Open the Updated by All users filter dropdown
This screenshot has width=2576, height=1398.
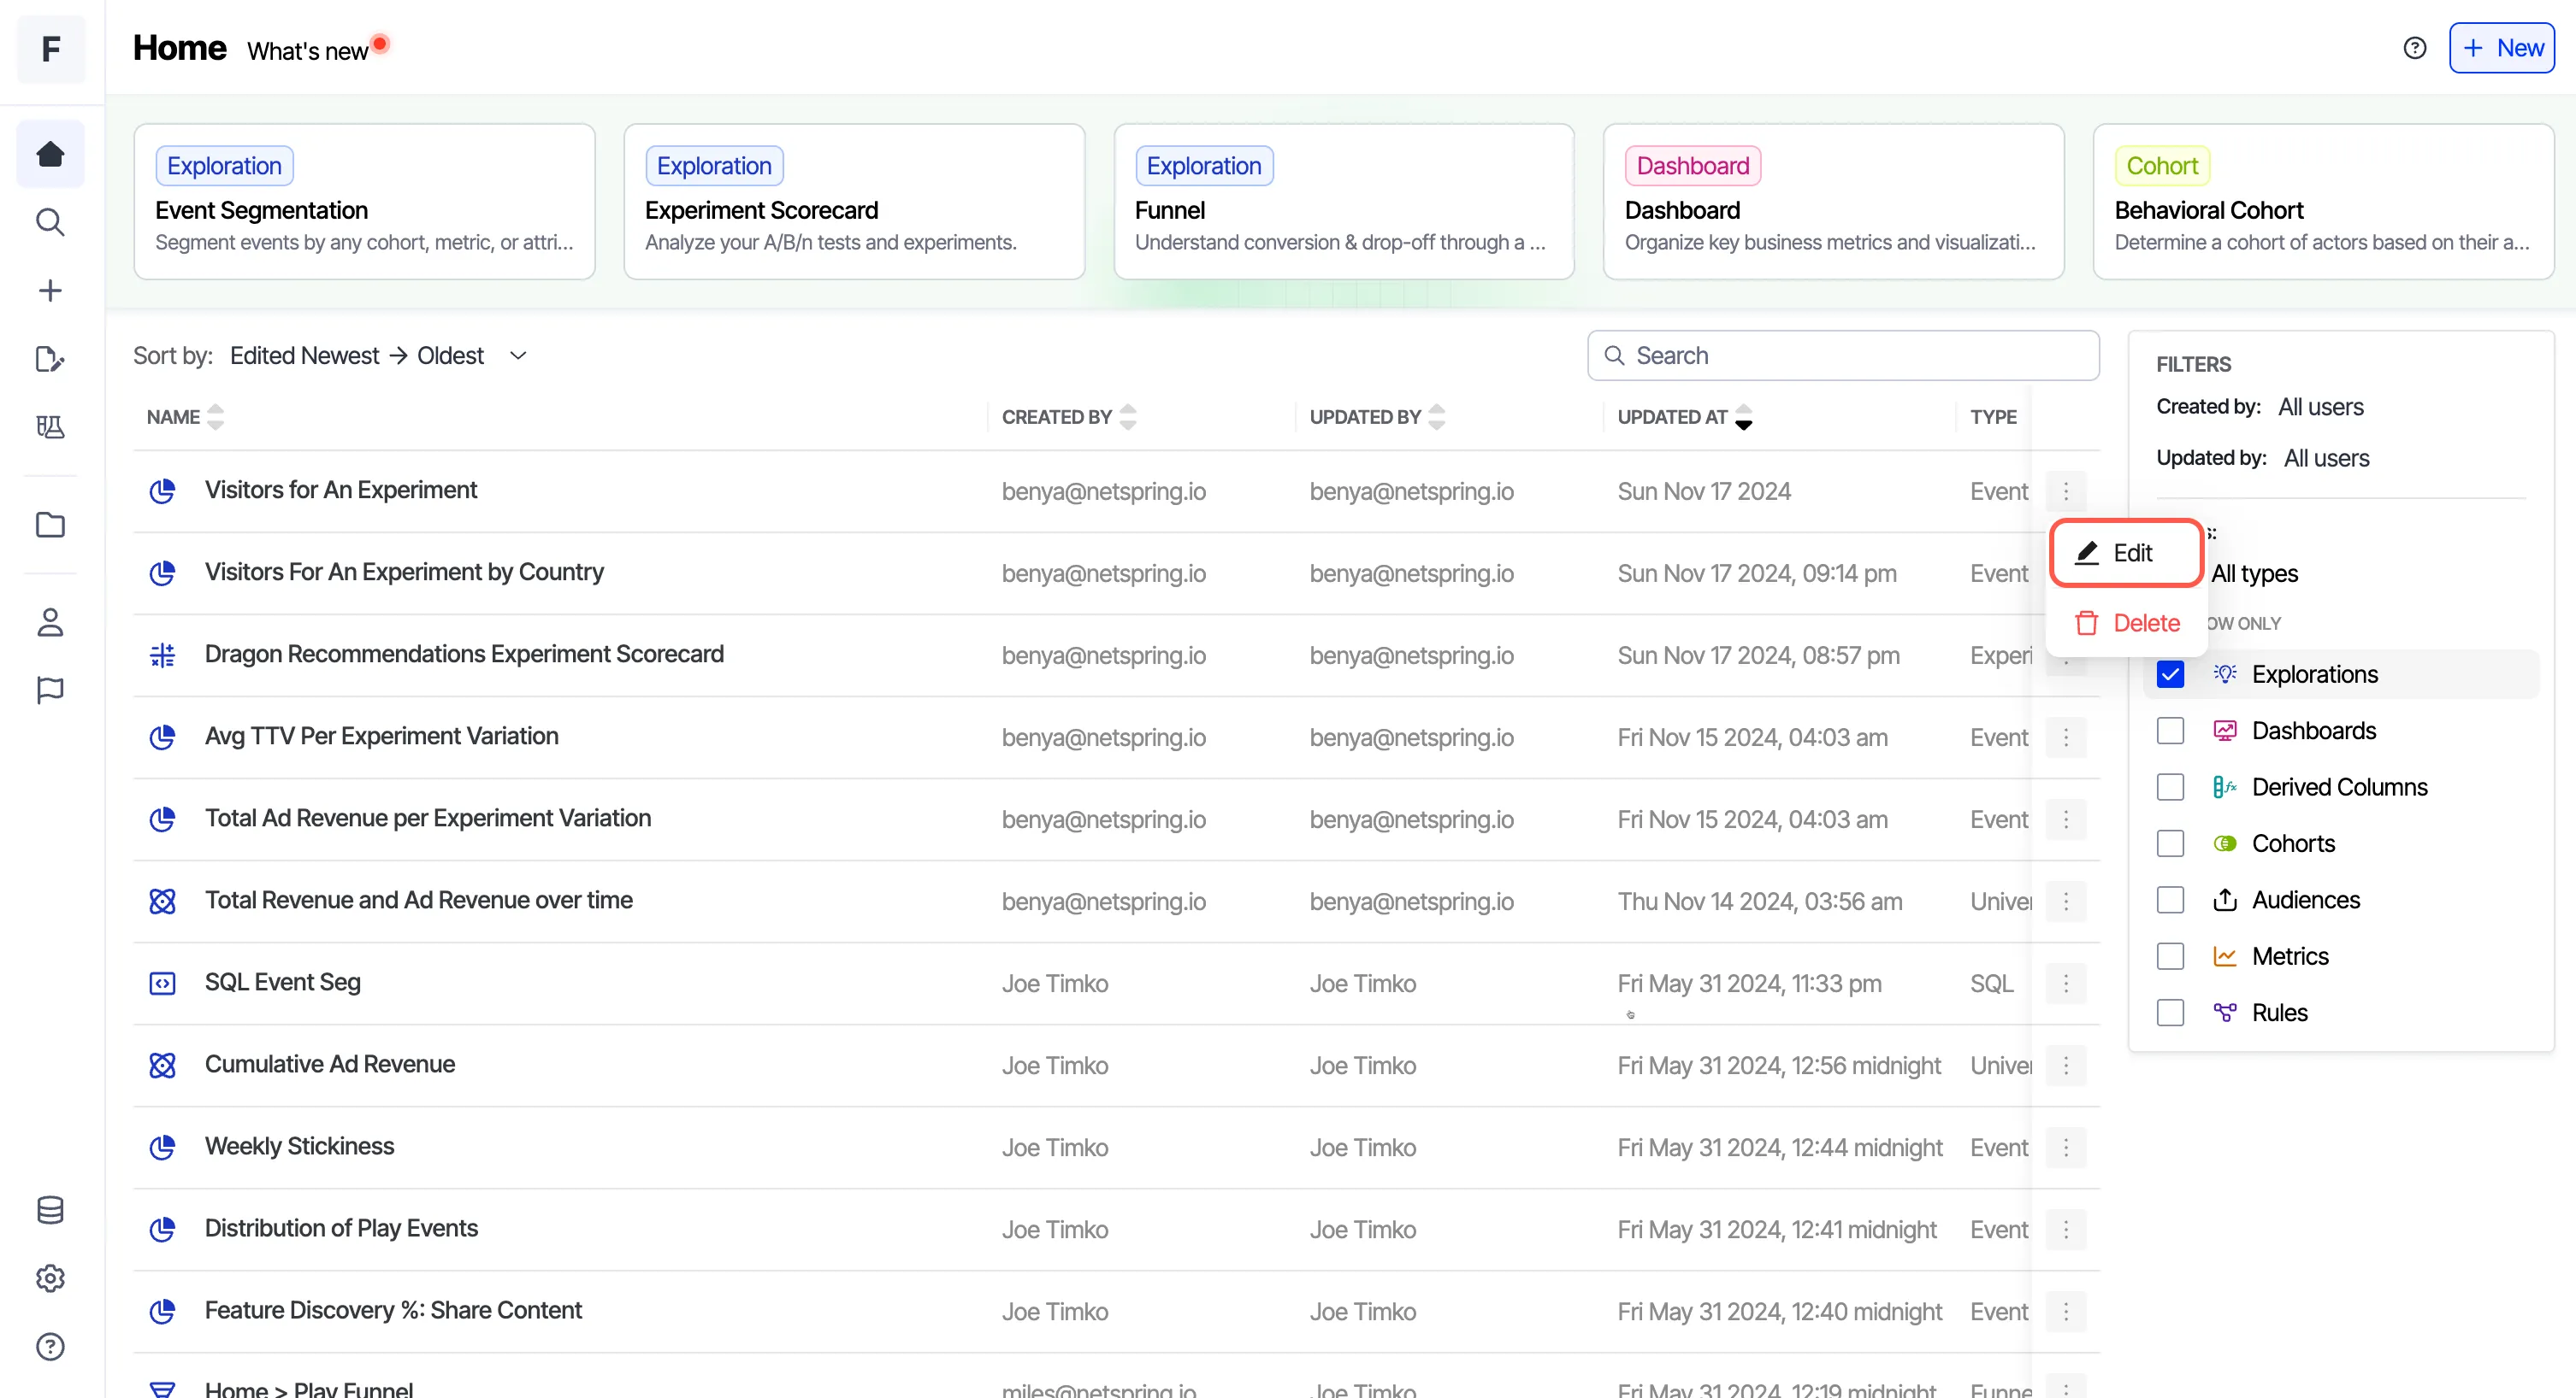(2326, 458)
